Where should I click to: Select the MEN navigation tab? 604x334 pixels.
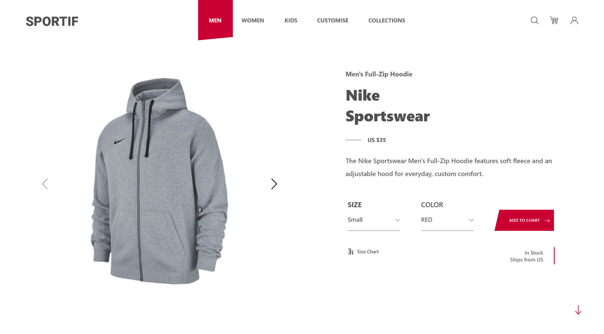(215, 20)
